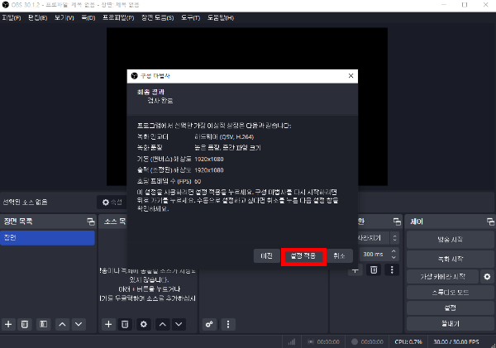The width and height of the screenshot is (496, 348).
Task: Open scene filters icon
Action: point(43,324)
